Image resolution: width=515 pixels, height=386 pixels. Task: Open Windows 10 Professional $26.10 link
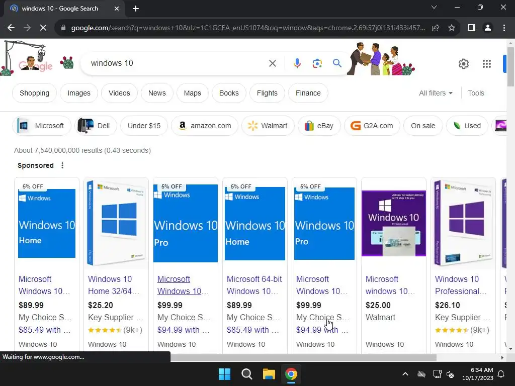click(461, 285)
